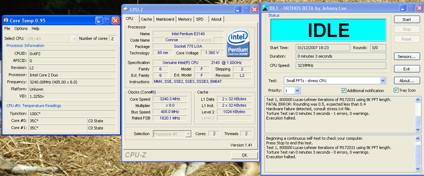Screen dimensions: 424x176
Task: Click the Instructions field in CPU-Z
Action: (x=202, y=81)
